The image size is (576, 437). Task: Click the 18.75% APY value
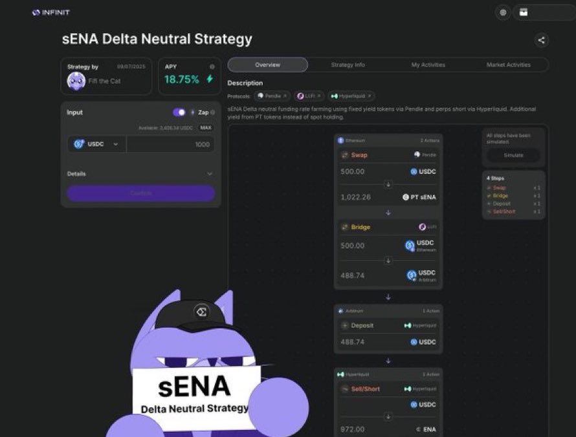pyautogui.click(x=181, y=80)
